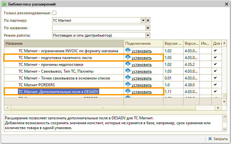Click checkmark in Точки самовывоза row
231x144 pixels.
(x=215, y=78)
